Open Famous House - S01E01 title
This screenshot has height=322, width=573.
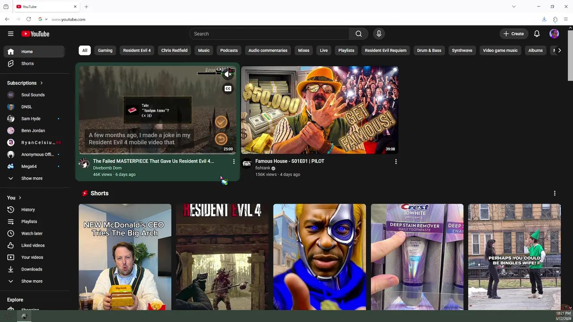290,161
